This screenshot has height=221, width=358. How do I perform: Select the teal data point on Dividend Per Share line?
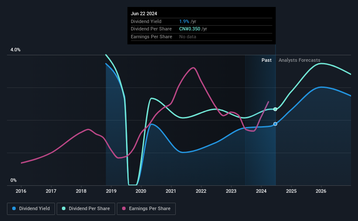pos(275,109)
